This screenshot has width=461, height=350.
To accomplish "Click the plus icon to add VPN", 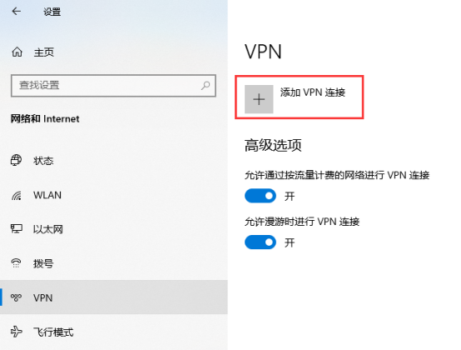I will pyautogui.click(x=259, y=99).
